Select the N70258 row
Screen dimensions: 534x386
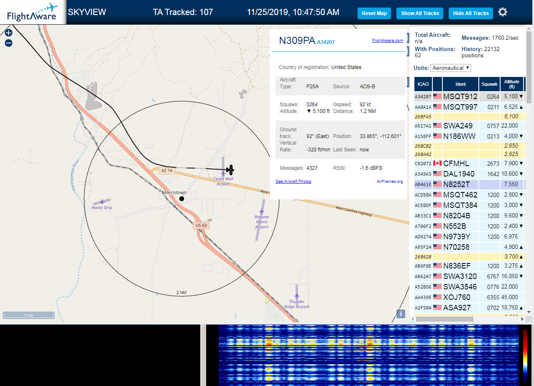pyautogui.click(x=469, y=247)
